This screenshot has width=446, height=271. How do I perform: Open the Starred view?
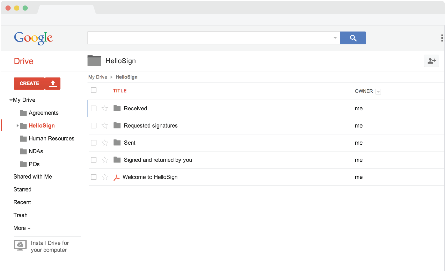[22, 190]
